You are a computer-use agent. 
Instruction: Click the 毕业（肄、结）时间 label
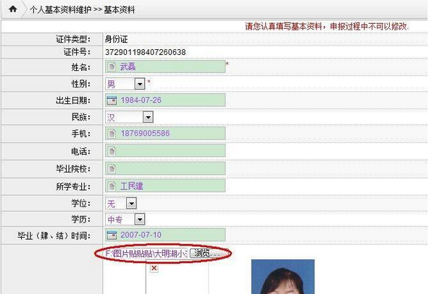[x=54, y=235]
